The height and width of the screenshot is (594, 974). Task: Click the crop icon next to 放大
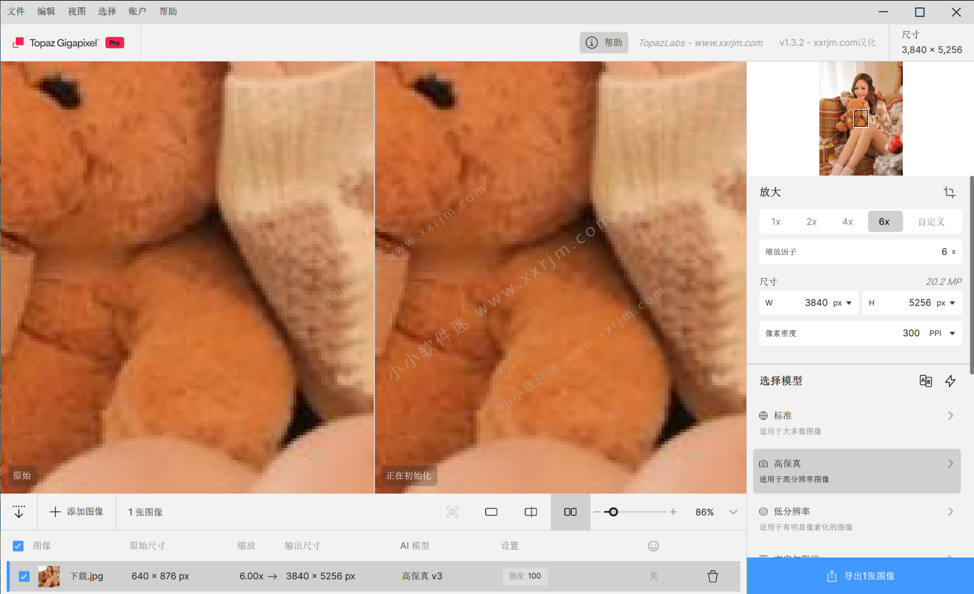click(x=949, y=192)
